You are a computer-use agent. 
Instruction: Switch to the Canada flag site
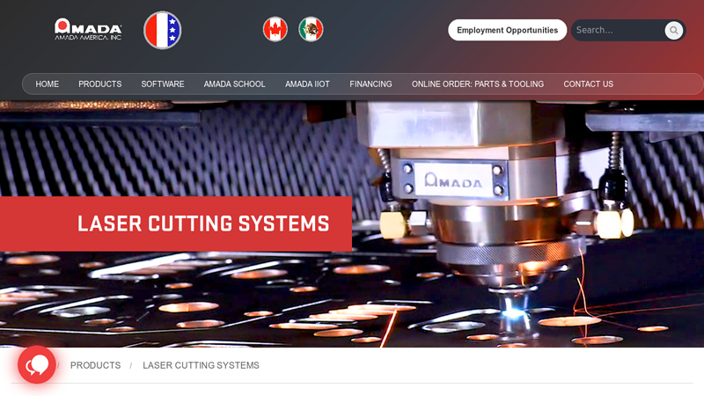(275, 29)
